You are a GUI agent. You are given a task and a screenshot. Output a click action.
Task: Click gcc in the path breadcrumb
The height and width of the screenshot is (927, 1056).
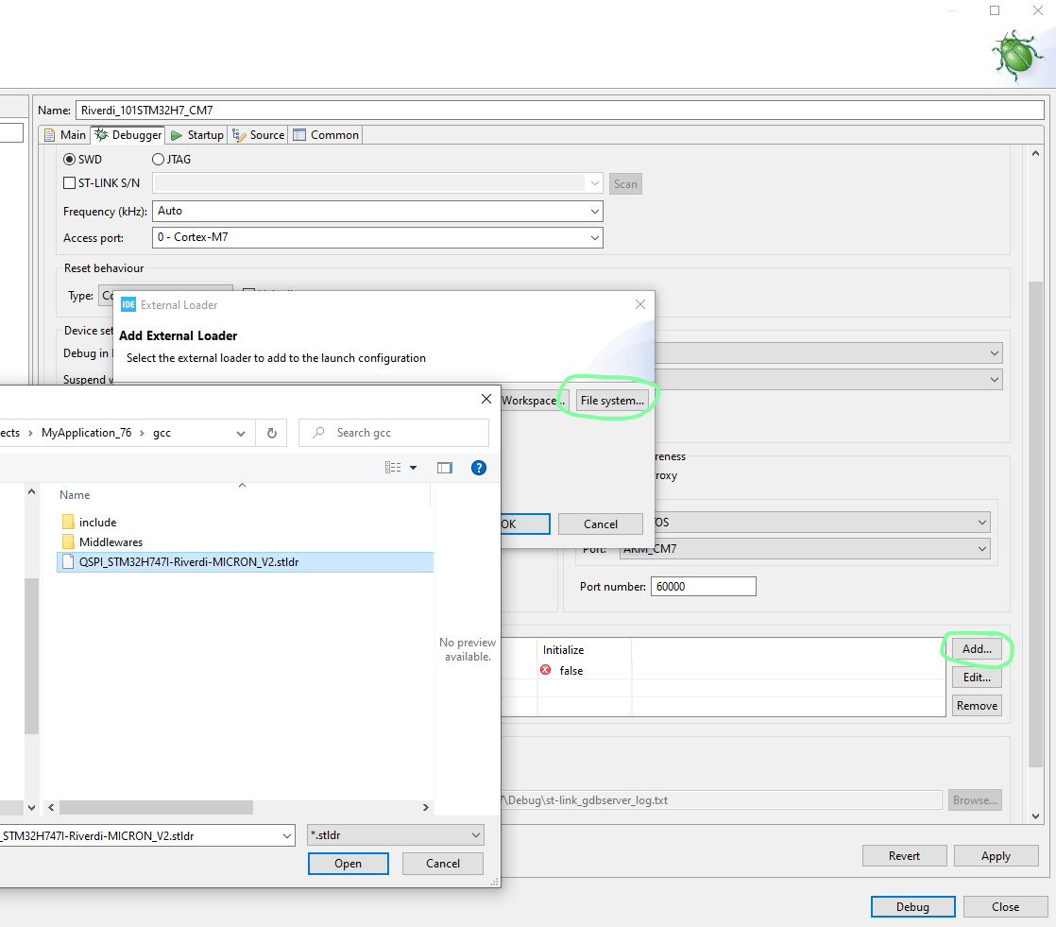(x=162, y=433)
